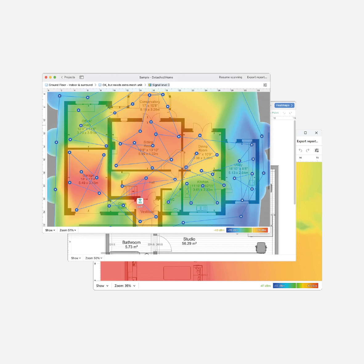This screenshot has height=364, width=364.
Task: Click the Office/Study room label
Action: point(87,127)
